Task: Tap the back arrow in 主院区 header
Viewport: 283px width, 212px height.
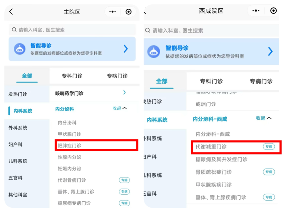Action: pyautogui.click(x=11, y=12)
